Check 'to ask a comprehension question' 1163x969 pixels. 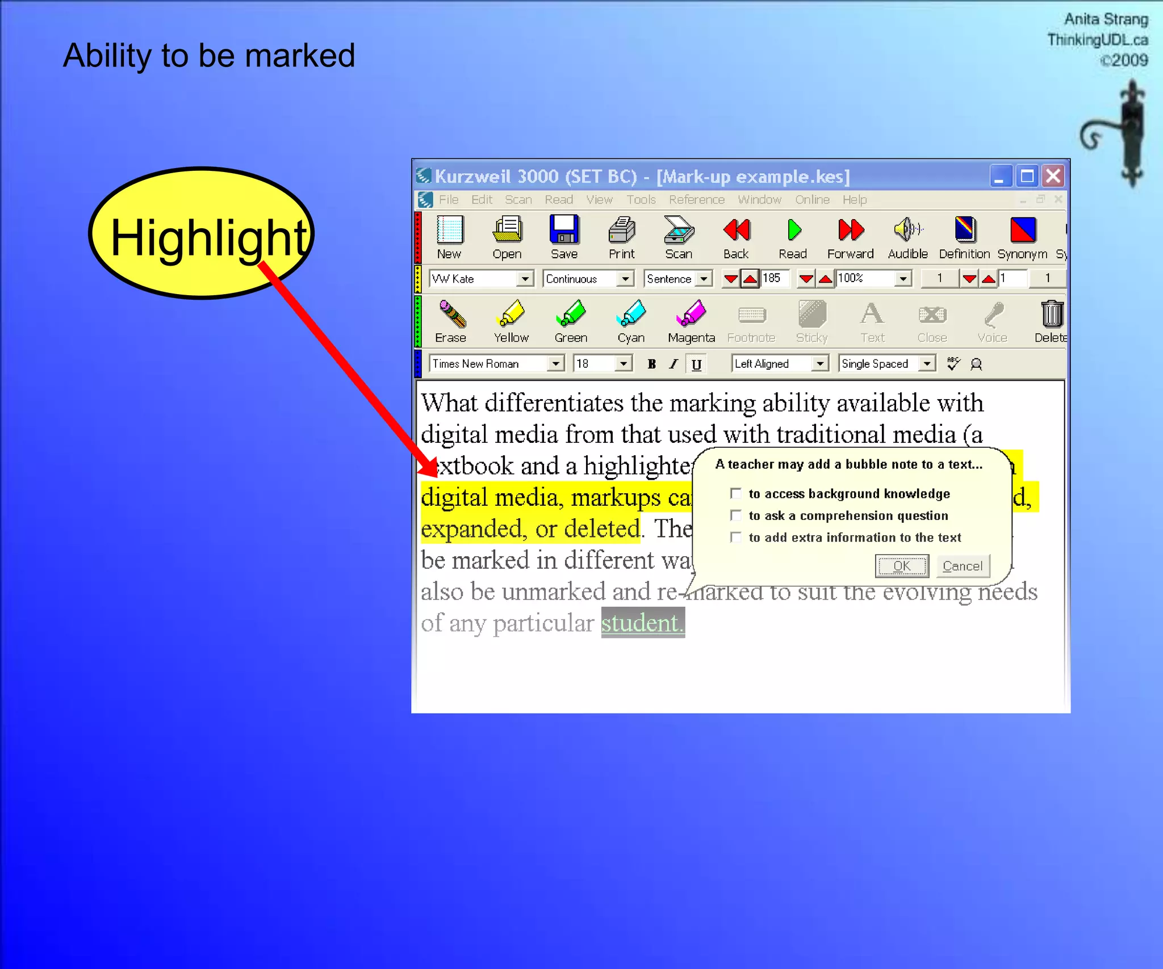click(x=736, y=515)
